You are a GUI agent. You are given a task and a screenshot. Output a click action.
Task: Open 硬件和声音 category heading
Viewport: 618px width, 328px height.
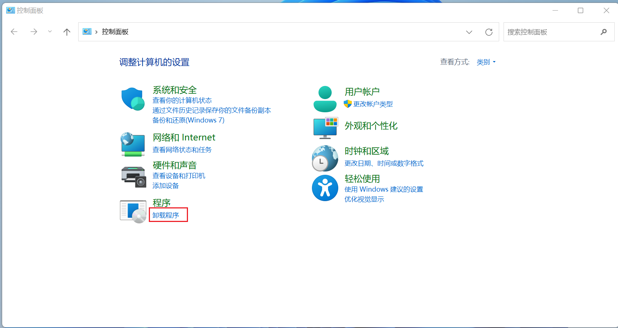tap(174, 165)
